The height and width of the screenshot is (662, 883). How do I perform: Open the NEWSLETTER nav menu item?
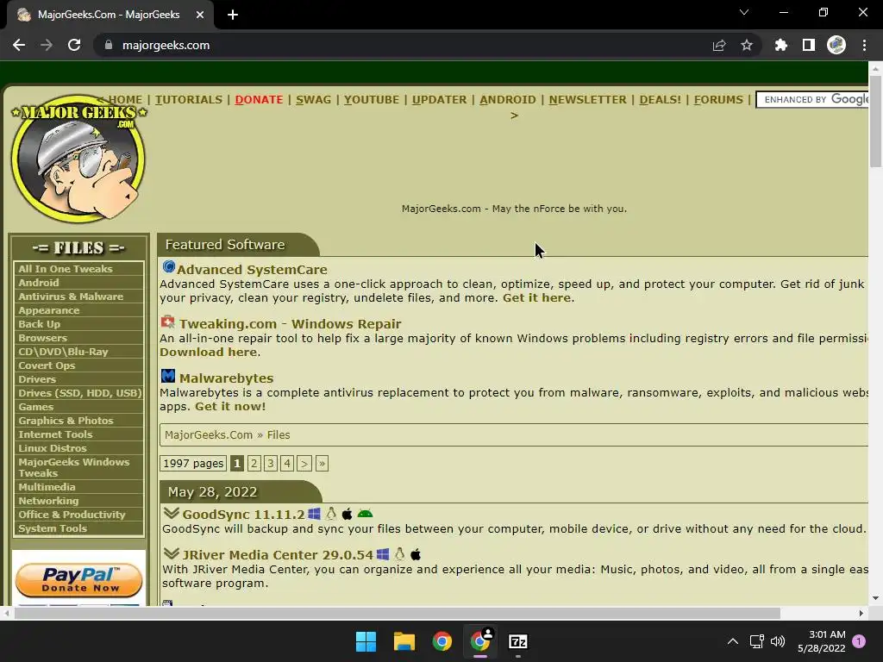click(587, 100)
